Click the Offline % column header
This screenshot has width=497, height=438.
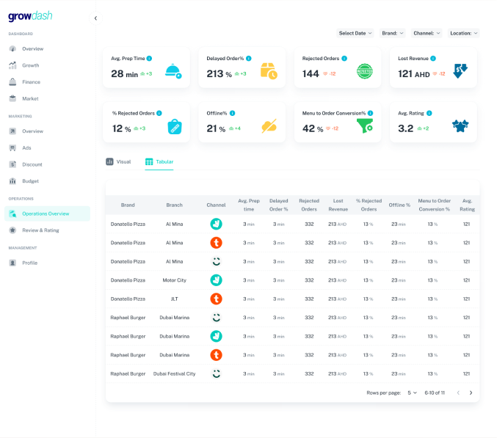coord(399,205)
